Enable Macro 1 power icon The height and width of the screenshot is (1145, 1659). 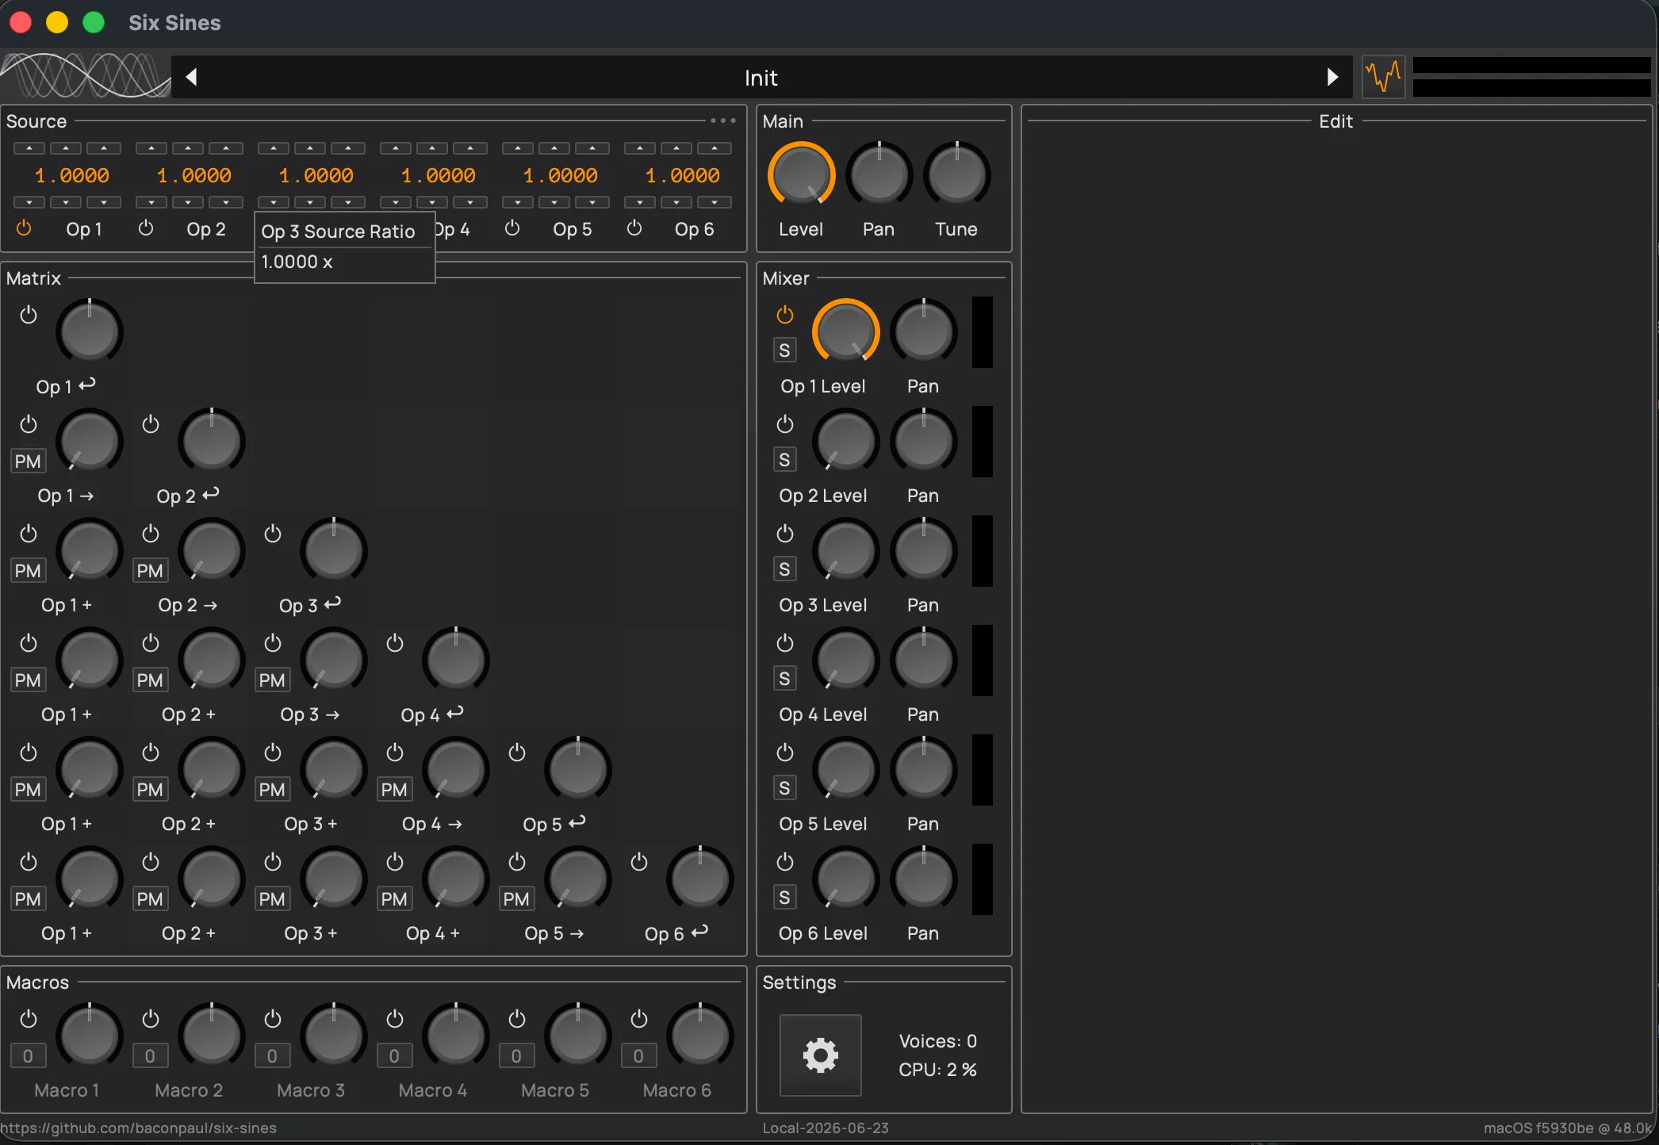point(29,1019)
